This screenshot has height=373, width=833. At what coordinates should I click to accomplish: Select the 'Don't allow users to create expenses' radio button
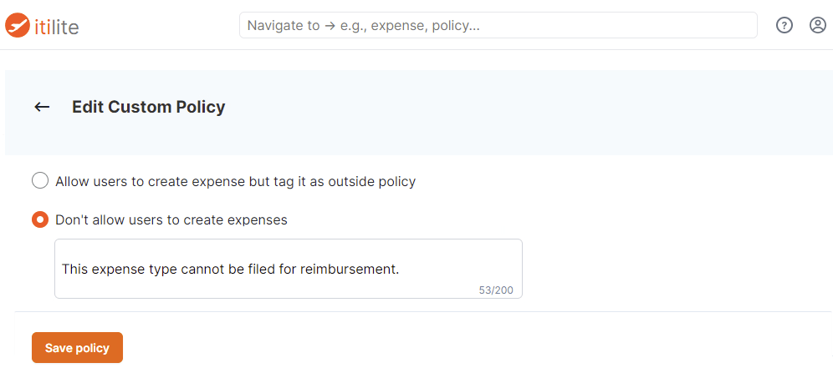[x=40, y=219]
